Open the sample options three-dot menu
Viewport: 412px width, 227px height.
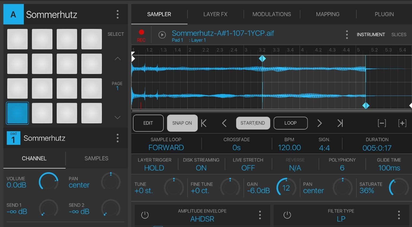347,34
